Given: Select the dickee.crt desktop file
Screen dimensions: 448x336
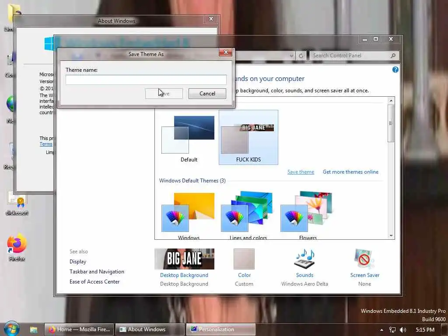Looking at the screenshot, I should [x=17, y=203].
